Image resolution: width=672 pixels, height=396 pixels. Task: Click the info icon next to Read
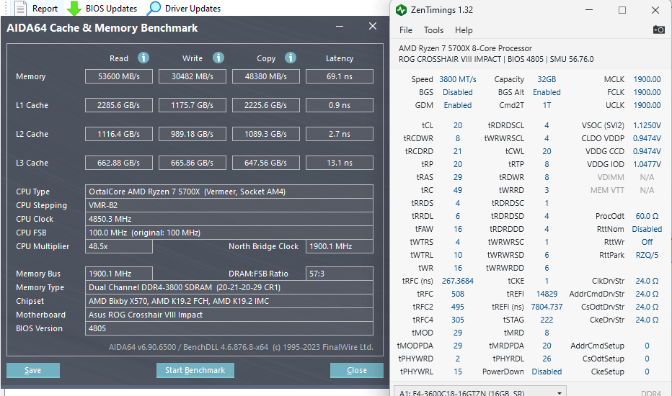pos(143,58)
